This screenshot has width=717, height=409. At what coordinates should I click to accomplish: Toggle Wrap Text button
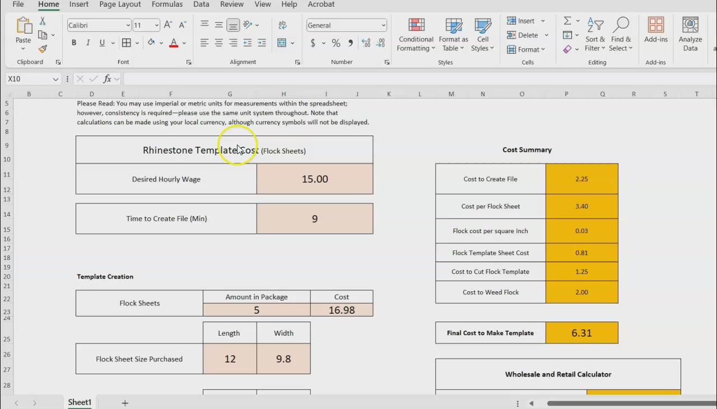[282, 25]
